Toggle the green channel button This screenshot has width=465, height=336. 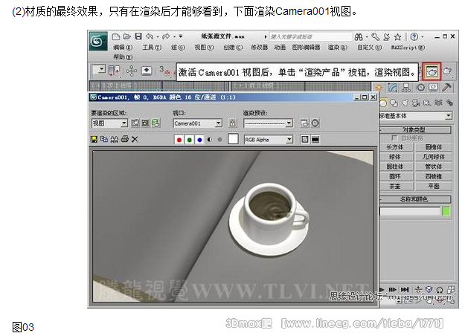[x=189, y=140]
